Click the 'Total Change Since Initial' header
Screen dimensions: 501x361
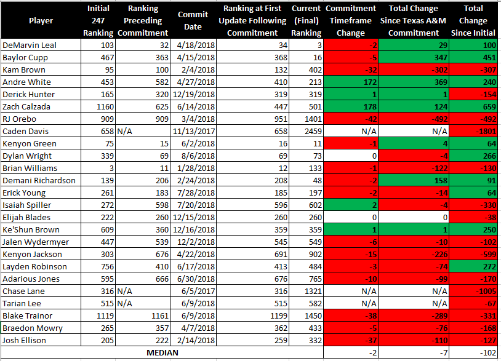point(473,20)
